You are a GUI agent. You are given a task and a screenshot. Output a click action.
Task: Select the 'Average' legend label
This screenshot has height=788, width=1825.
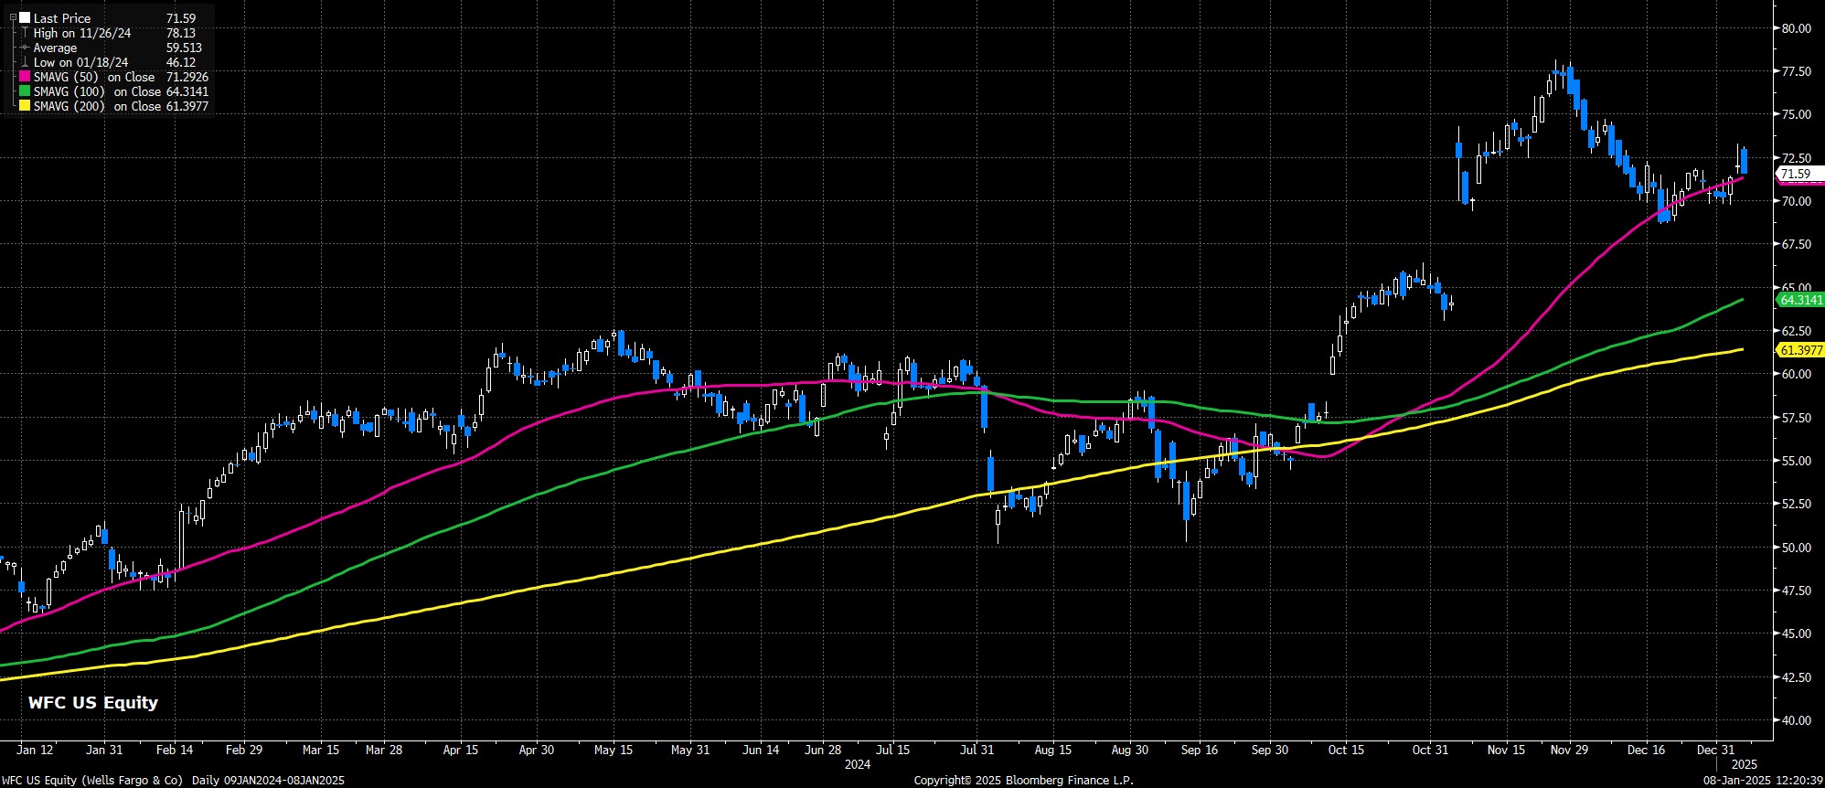pyautogui.click(x=55, y=48)
